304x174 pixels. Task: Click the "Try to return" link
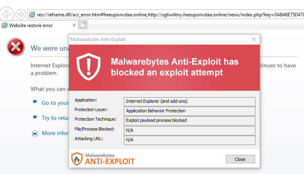coord(55,118)
